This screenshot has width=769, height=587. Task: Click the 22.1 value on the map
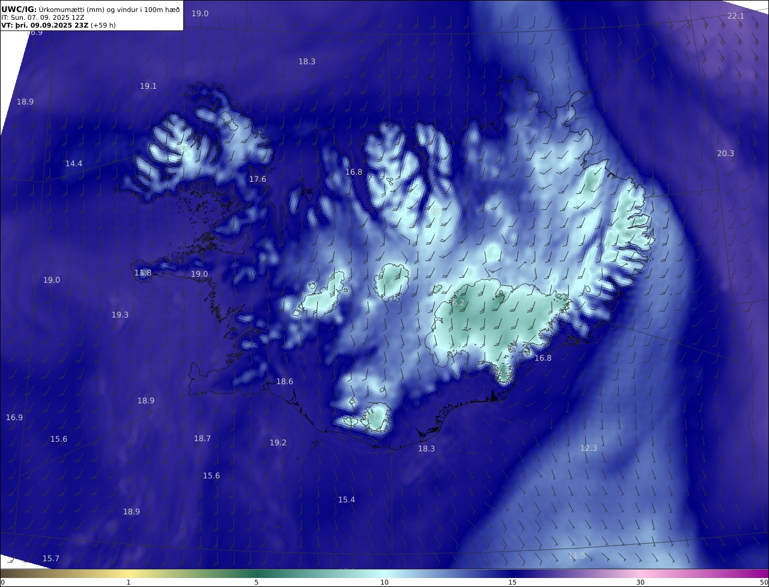[x=735, y=16]
